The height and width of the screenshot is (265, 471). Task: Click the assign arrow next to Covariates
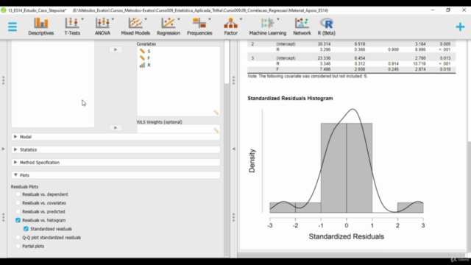116,49
